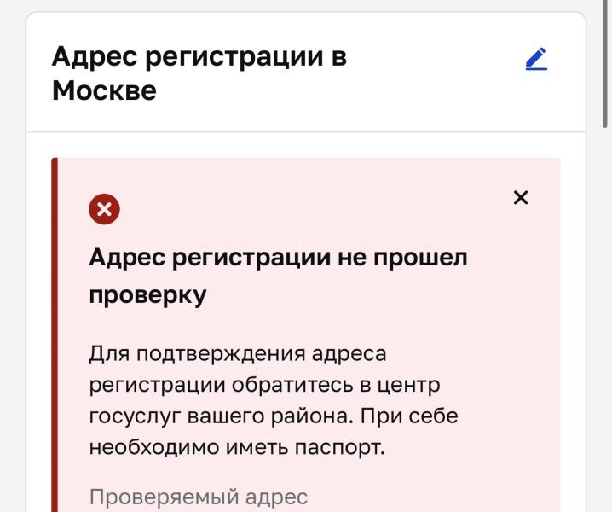Image resolution: width=612 pixels, height=512 pixels.
Task: Click the line "госуслуг вашего района. При себе"
Action: 274,416
